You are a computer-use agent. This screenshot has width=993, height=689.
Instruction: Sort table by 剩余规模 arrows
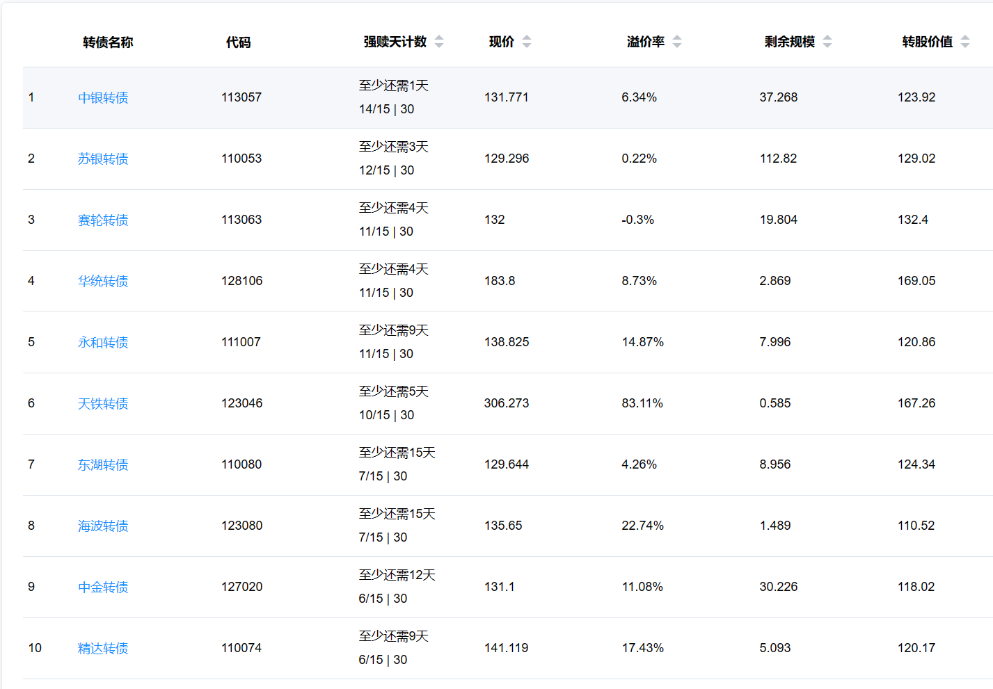(x=827, y=42)
